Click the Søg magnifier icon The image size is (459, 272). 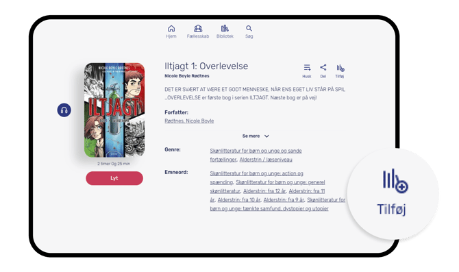click(249, 28)
